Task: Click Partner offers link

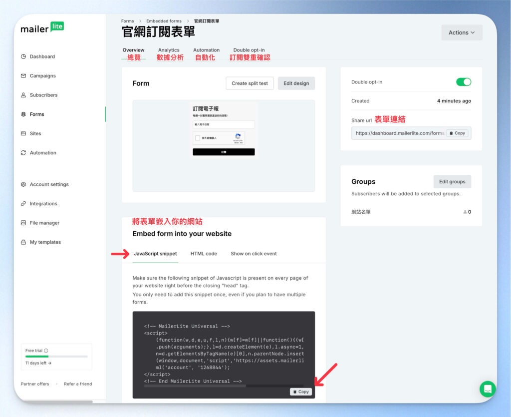Action: (35, 384)
